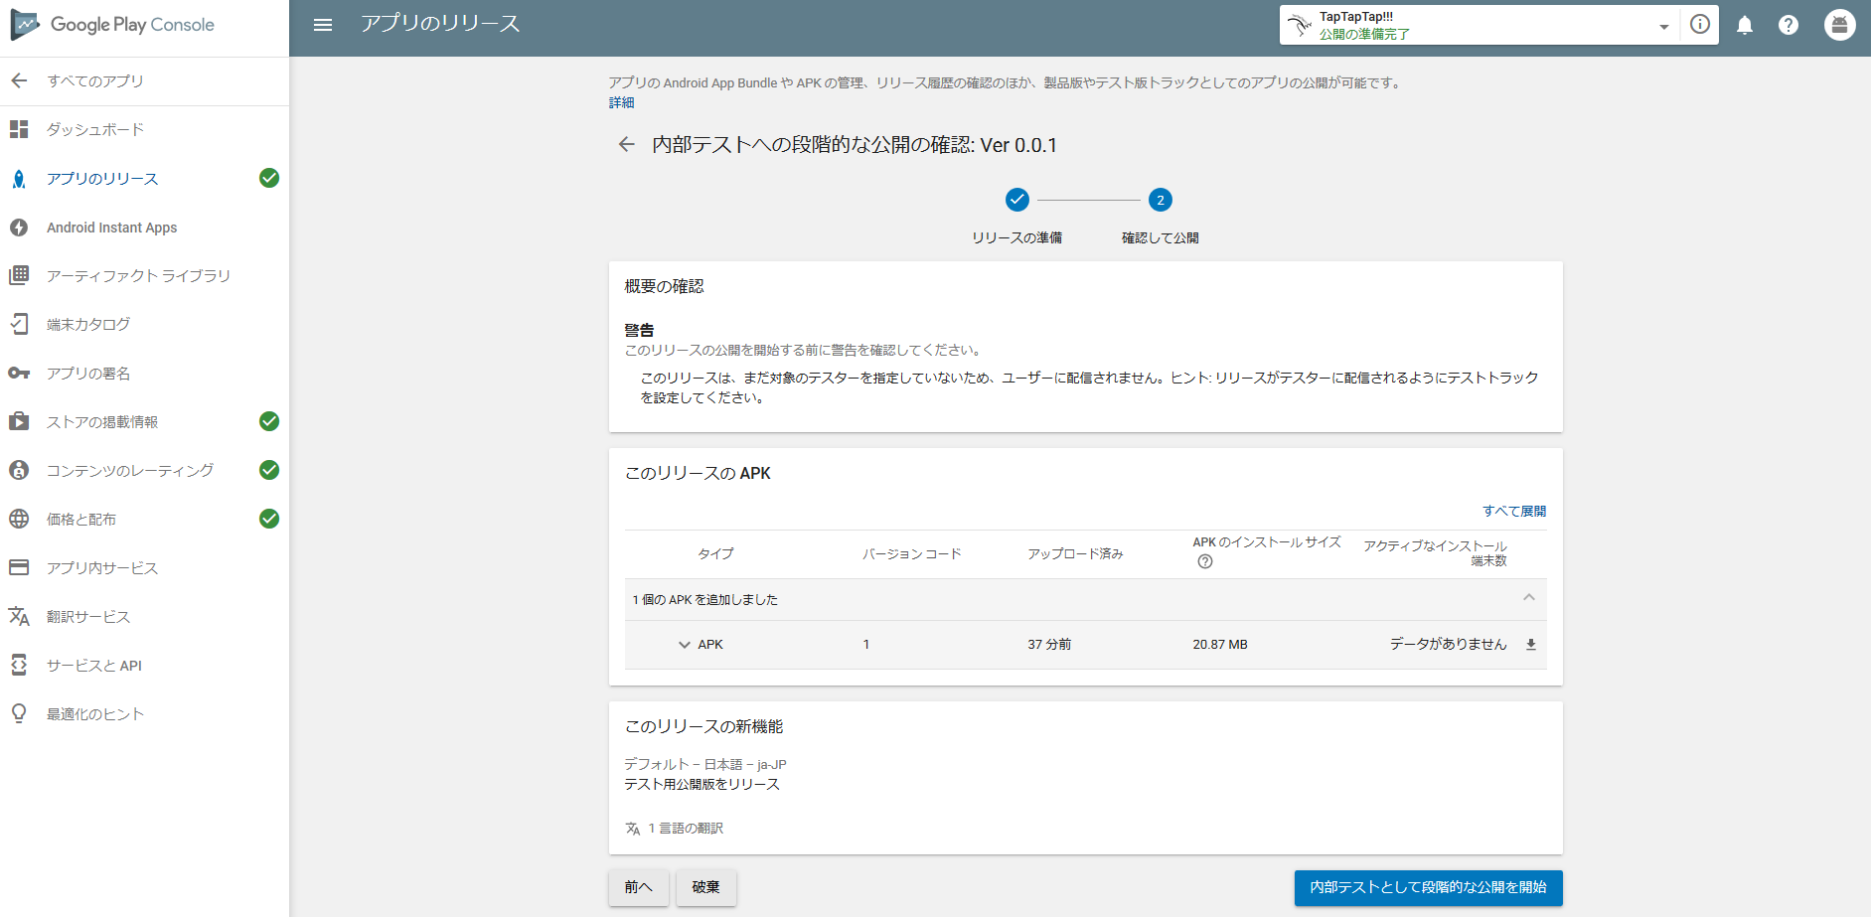
Task: Click green checkmark next to 価格と配布
Action: coord(269,519)
